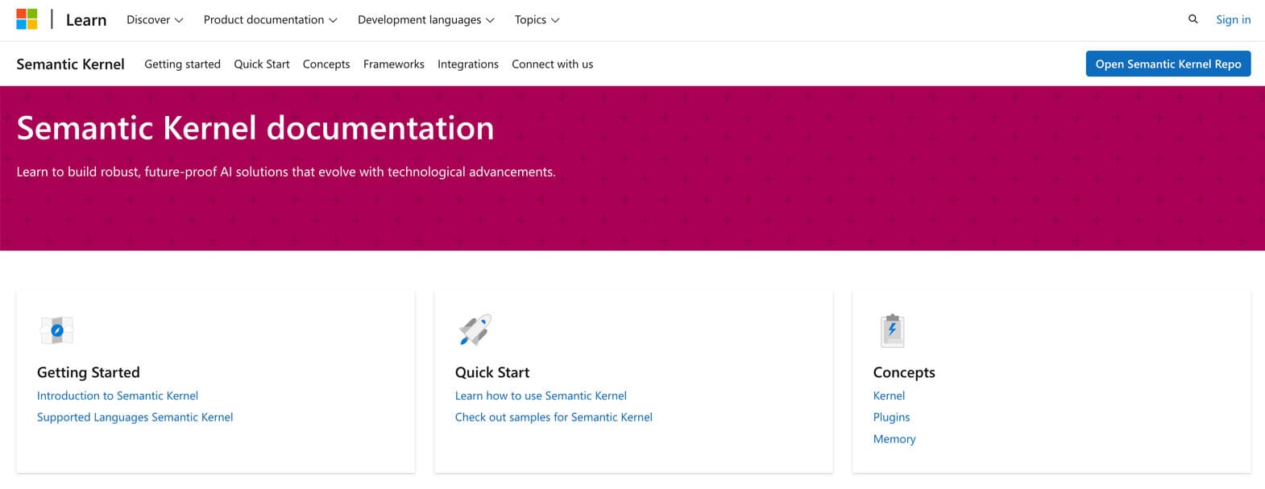Open Check out samples for Semantic Kernel

pyautogui.click(x=554, y=417)
